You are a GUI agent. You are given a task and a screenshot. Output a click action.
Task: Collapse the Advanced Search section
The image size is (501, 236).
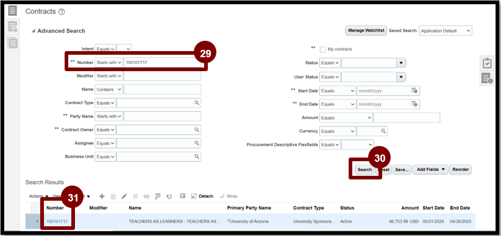click(34, 31)
